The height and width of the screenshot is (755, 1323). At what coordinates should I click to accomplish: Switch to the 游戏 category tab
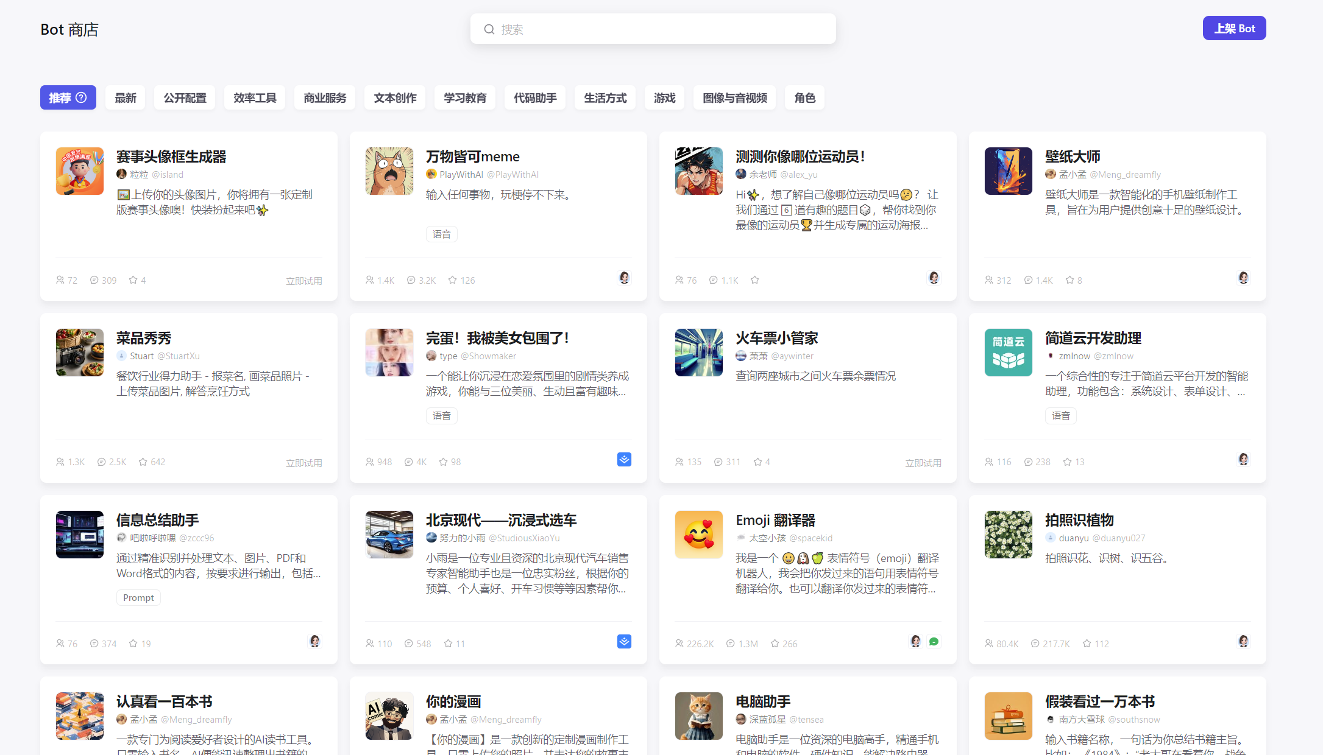pos(664,97)
